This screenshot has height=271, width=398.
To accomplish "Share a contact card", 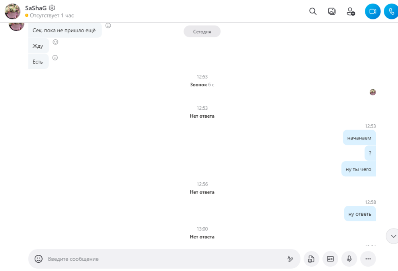I will [330, 259].
